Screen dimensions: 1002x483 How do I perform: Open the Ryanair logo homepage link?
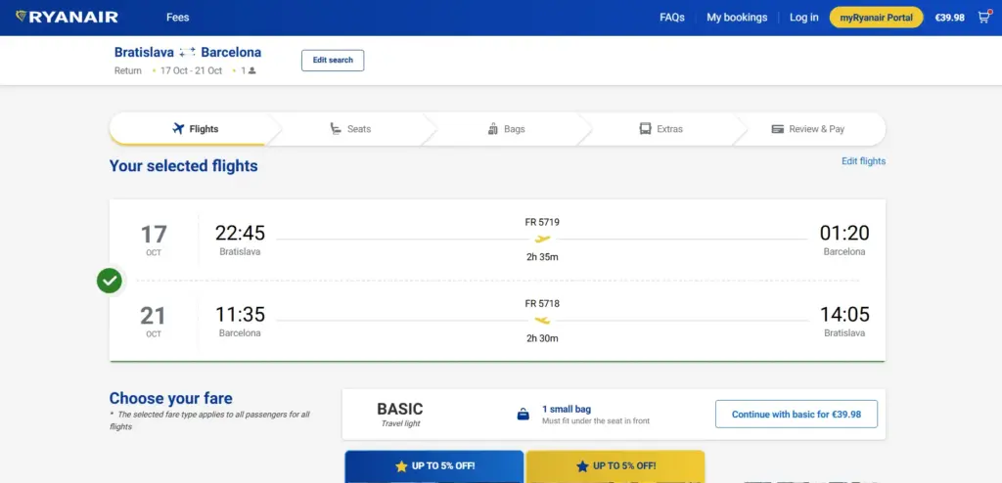pyautogui.click(x=67, y=18)
